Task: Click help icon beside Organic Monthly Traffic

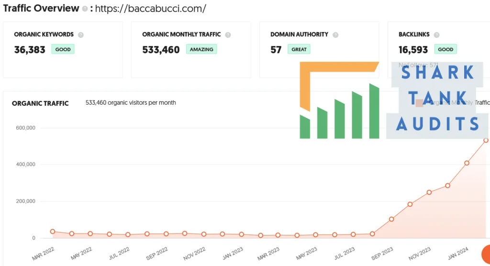Action: [228, 35]
